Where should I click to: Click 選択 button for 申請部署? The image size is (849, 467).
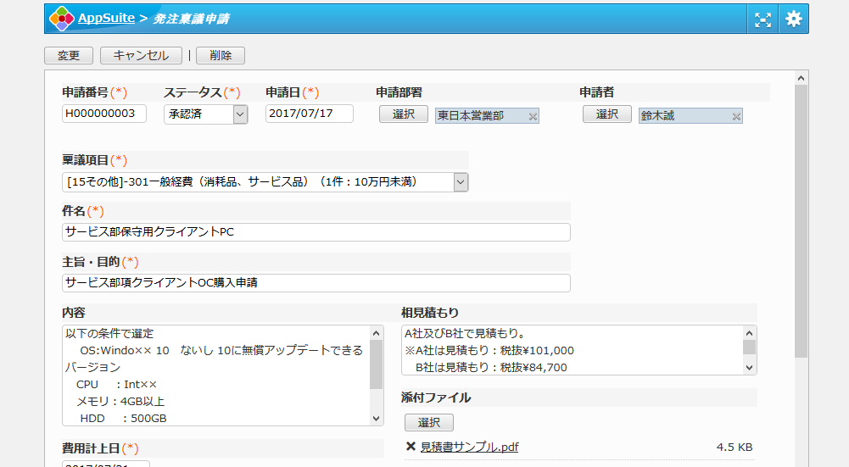click(x=404, y=114)
